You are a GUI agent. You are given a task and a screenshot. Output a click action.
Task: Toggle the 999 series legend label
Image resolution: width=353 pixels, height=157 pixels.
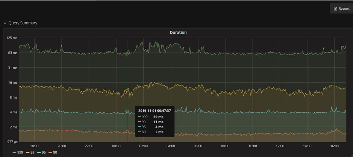click(x=20, y=152)
